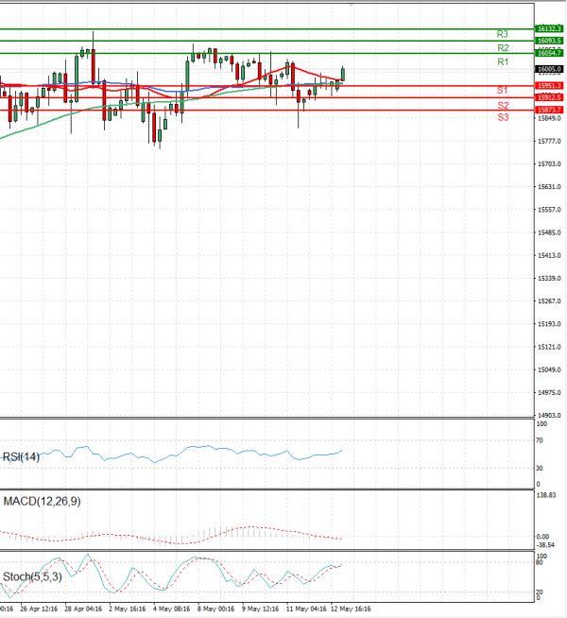The image size is (567, 618).
Task: Click the 15267.0 price axis value
Action: point(549,301)
